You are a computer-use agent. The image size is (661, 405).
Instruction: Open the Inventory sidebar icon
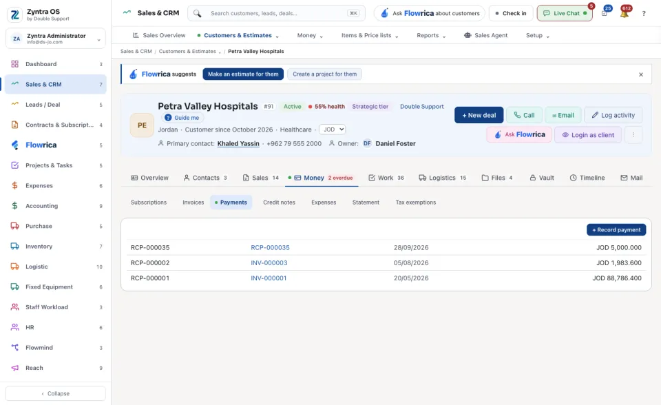click(x=14, y=247)
